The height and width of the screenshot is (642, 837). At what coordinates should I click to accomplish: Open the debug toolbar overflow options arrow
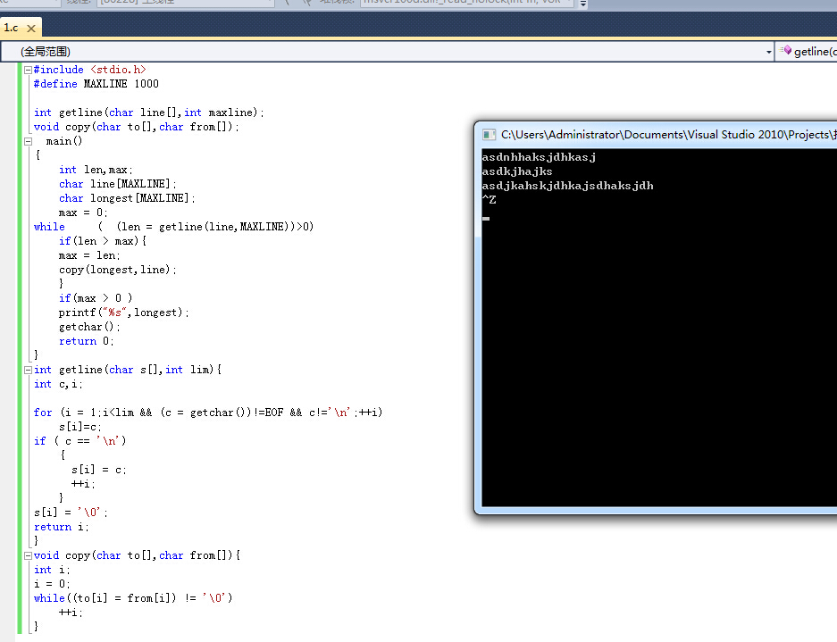(x=583, y=4)
